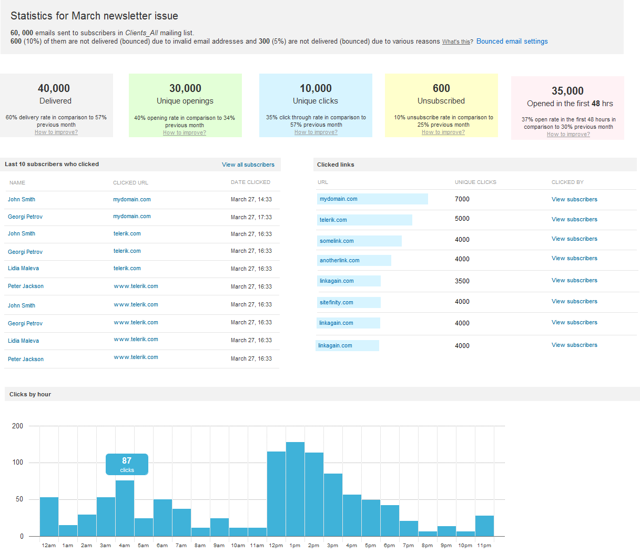
Task: Click the UNIQUE CLICKS column header
Action: click(475, 182)
